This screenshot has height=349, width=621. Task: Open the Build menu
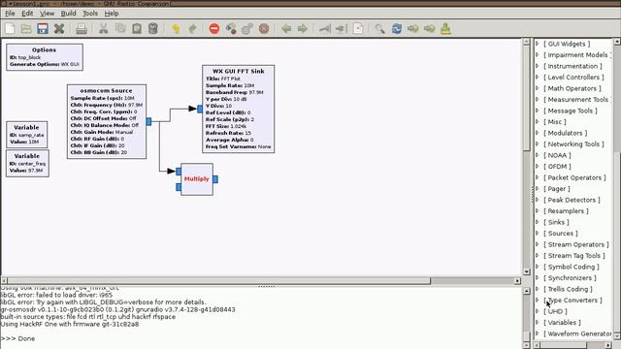click(68, 13)
